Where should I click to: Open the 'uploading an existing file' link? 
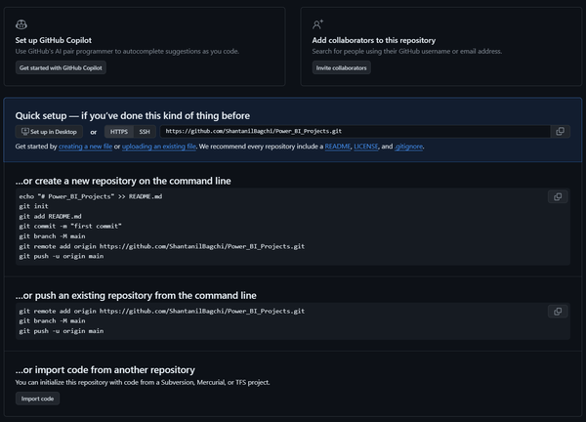click(x=159, y=147)
